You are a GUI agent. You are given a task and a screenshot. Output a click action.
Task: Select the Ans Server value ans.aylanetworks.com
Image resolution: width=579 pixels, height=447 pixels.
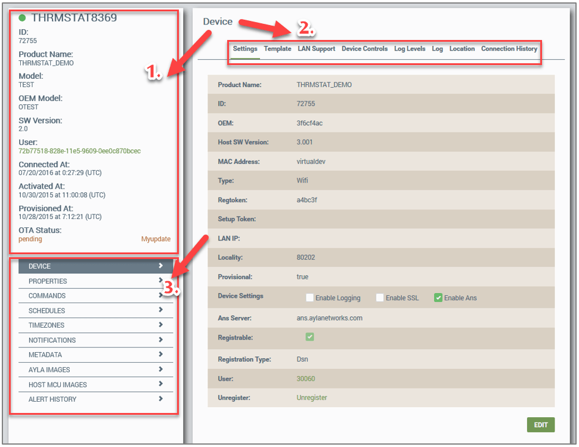[329, 318]
